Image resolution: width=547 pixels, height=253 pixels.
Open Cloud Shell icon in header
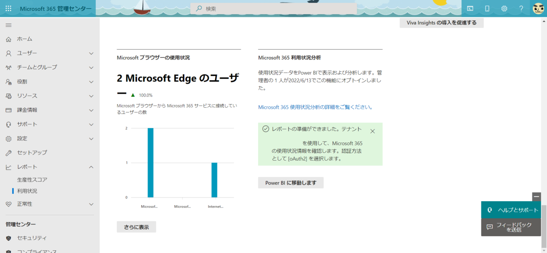coord(470,8)
